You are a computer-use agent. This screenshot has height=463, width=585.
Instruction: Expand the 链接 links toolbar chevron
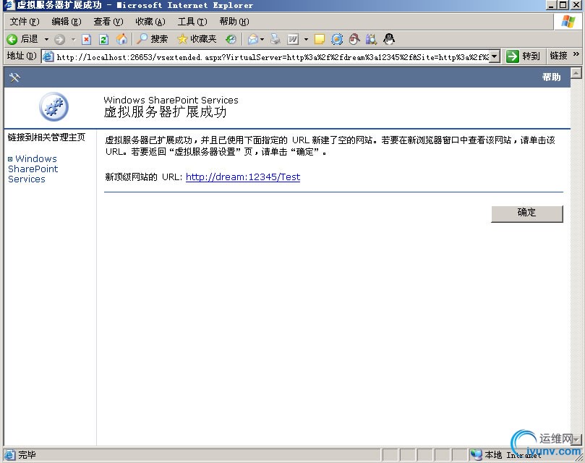[576, 54]
